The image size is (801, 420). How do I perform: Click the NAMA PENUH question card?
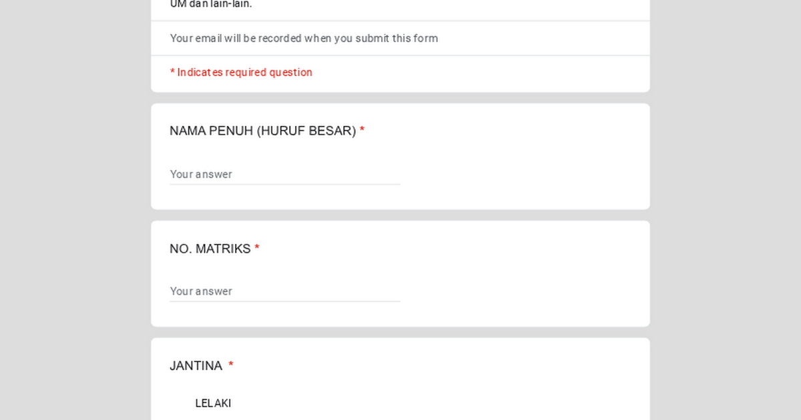click(x=400, y=155)
